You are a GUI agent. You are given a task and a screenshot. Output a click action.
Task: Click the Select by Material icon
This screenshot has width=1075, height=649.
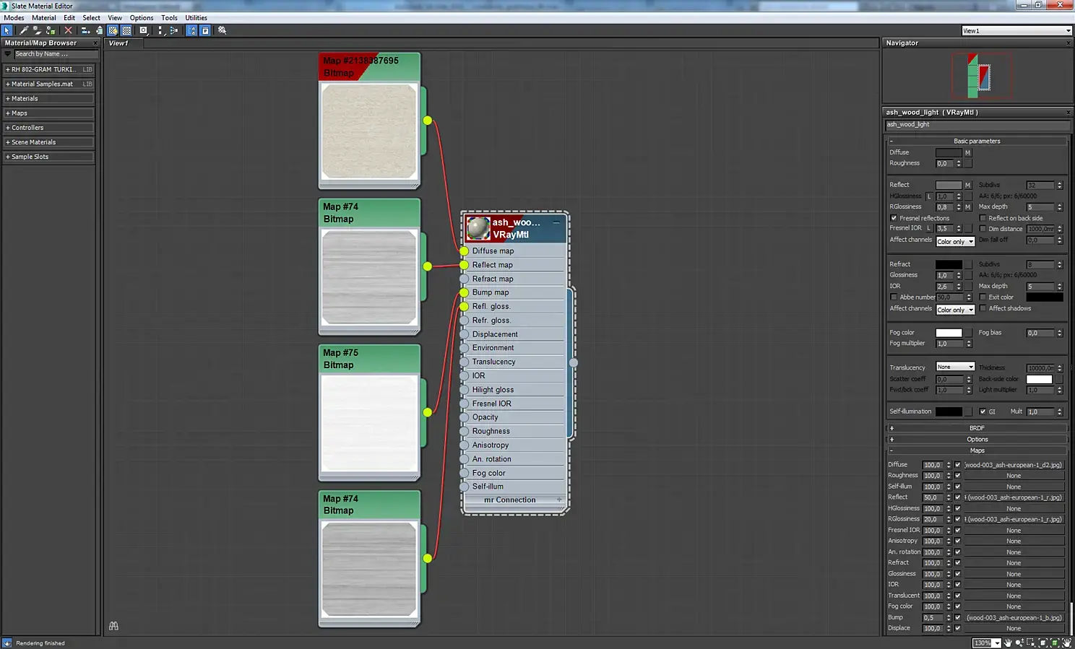(x=223, y=30)
